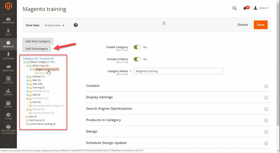Image resolution: width=280 pixels, height=153 pixels.
Task: Open Find Partners & Extensions
Action: [x=8, y=129]
